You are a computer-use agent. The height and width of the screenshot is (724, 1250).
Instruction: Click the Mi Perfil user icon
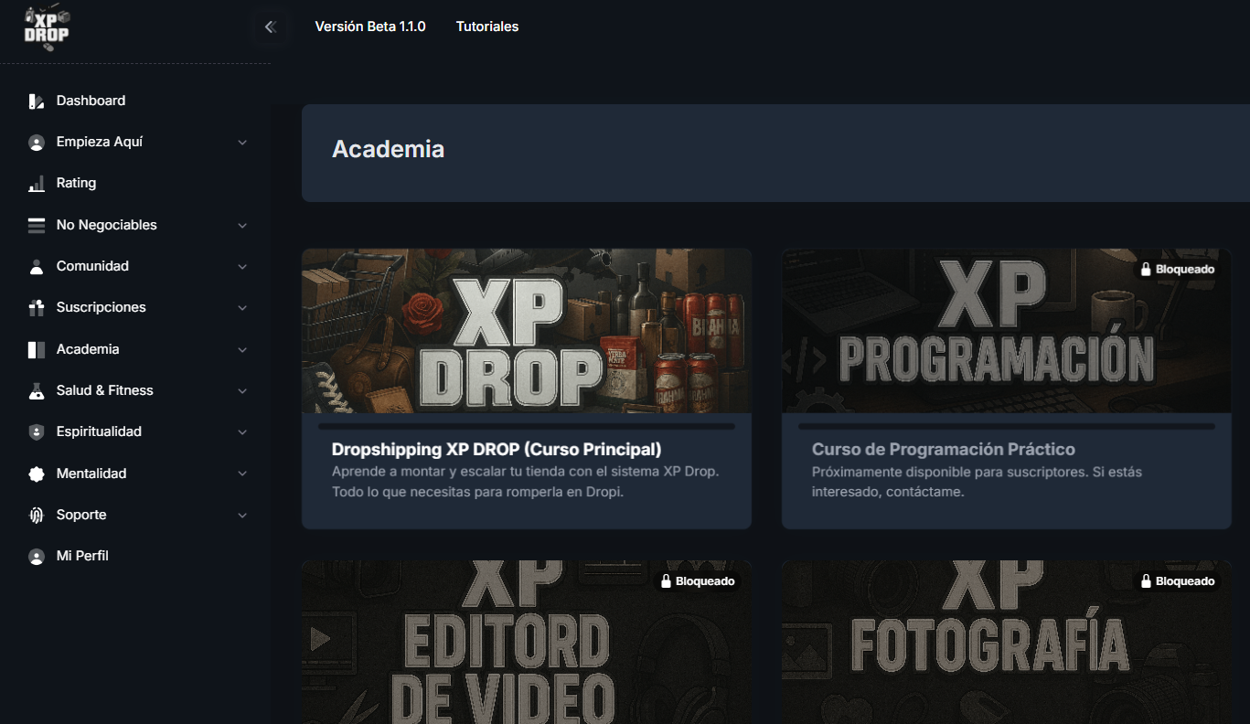point(37,557)
